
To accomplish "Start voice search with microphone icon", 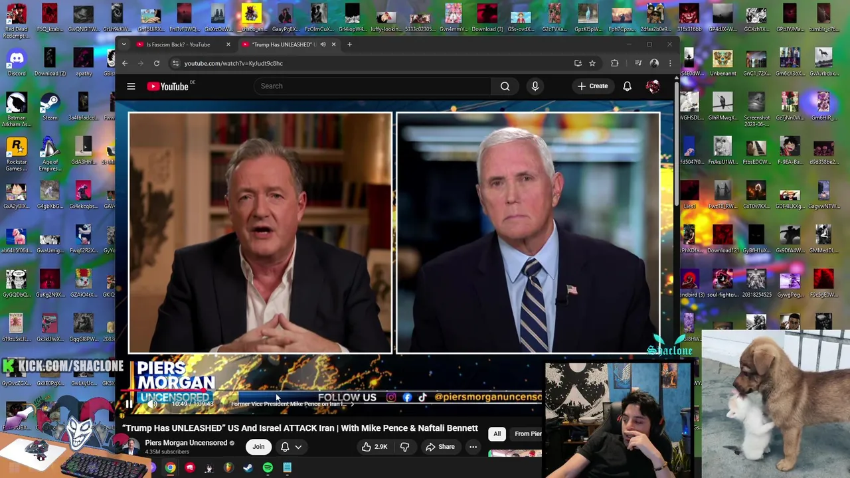I will pyautogui.click(x=535, y=86).
